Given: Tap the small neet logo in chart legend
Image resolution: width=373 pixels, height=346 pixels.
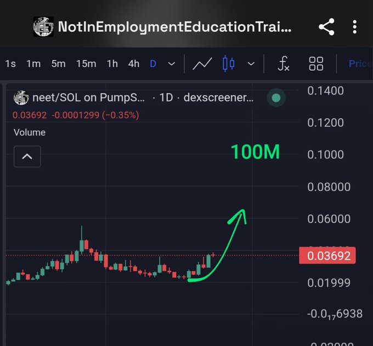Looking at the screenshot, I should point(21,98).
